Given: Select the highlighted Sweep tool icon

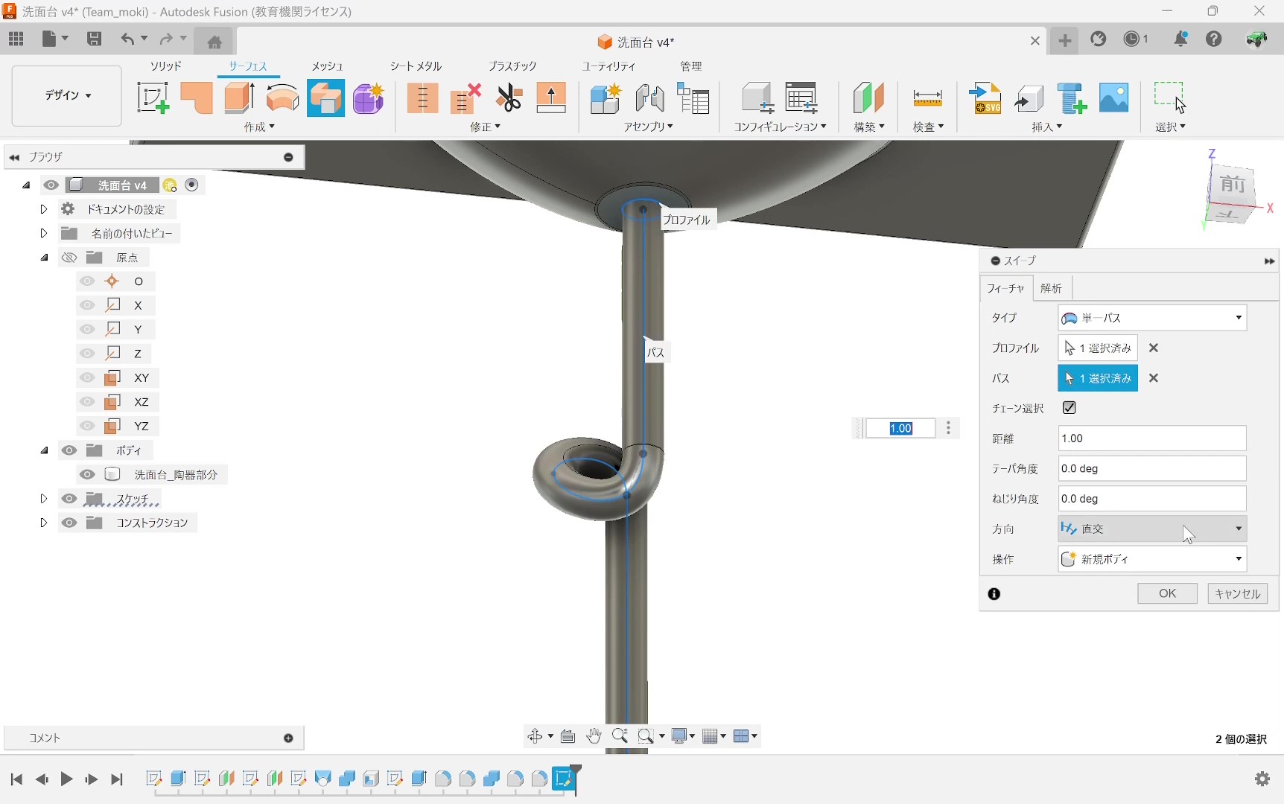Looking at the screenshot, I should tap(326, 98).
